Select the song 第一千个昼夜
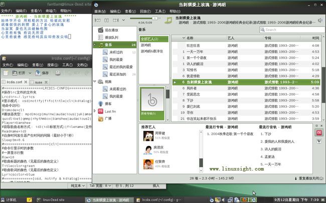The height and width of the screenshot is (203, 326). [x=246, y=57]
